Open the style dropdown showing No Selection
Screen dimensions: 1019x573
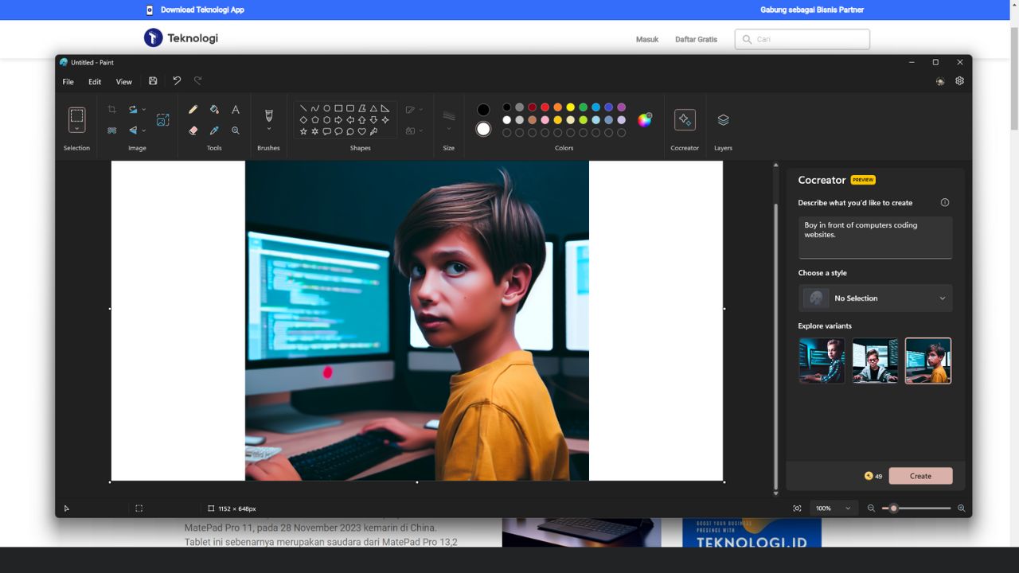[874, 298]
